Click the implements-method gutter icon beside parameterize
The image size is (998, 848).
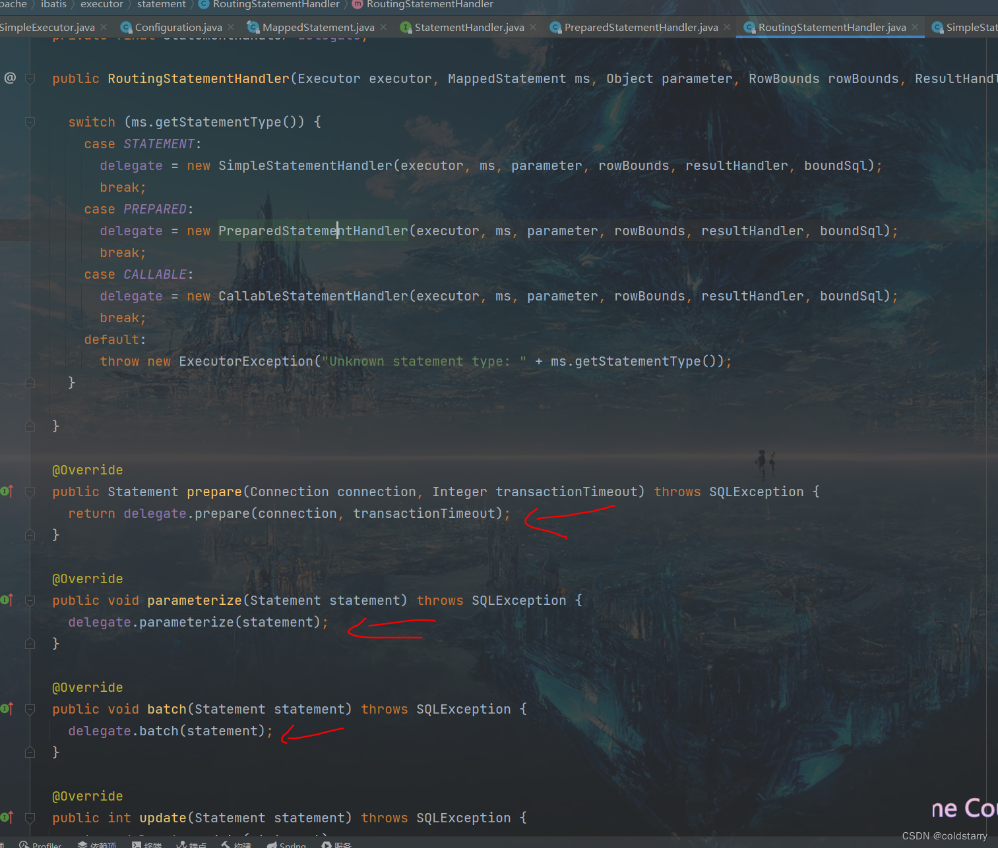(7, 600)
